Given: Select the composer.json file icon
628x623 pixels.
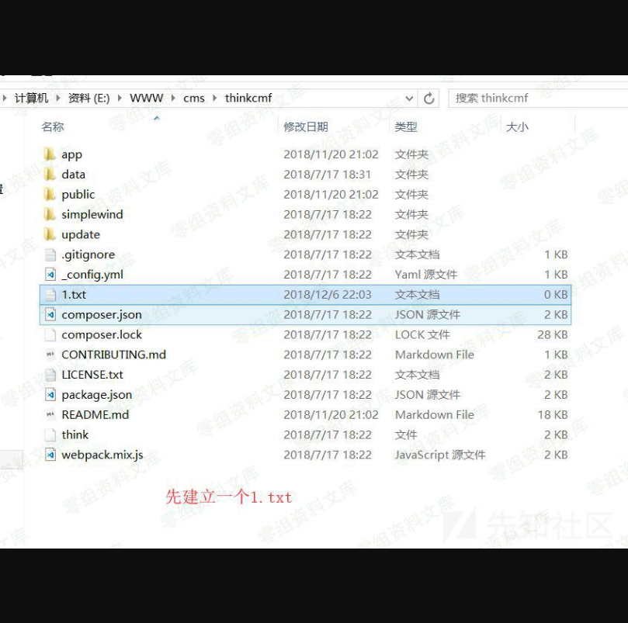Looking at the screenshot, I should click(x=50, y=315).
